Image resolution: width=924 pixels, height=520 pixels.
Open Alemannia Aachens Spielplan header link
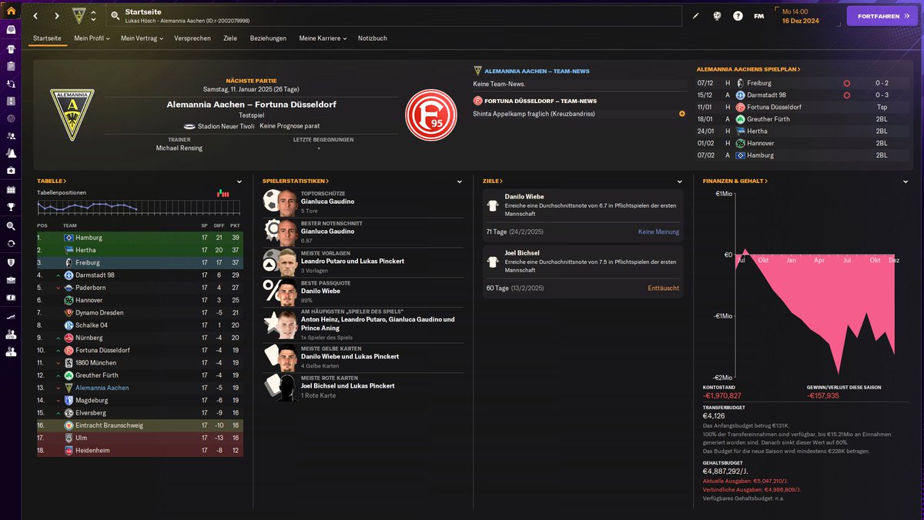click(748, 69)
